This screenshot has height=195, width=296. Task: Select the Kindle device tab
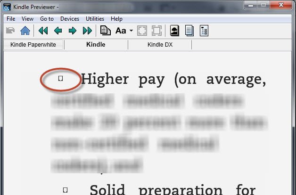click(x=96, y=45)
